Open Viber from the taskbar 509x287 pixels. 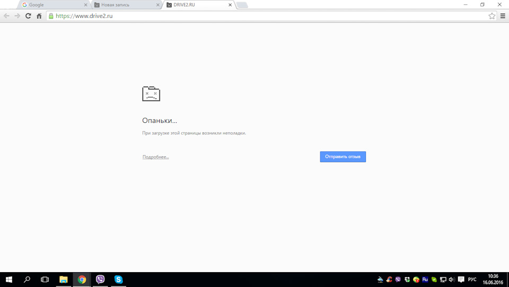coord(100,279)
